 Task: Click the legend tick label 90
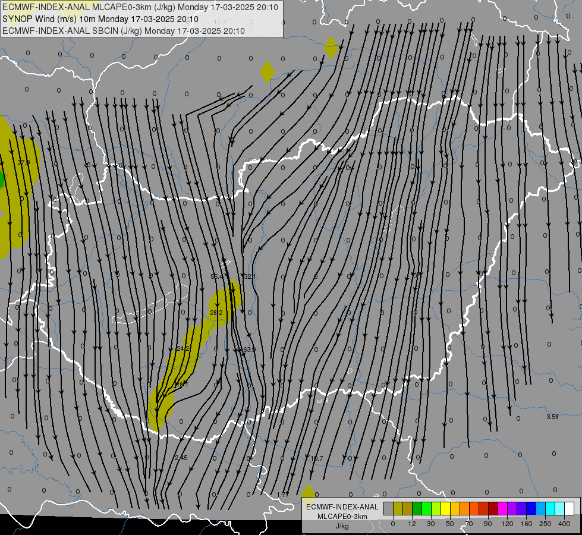tap(487, 524)
